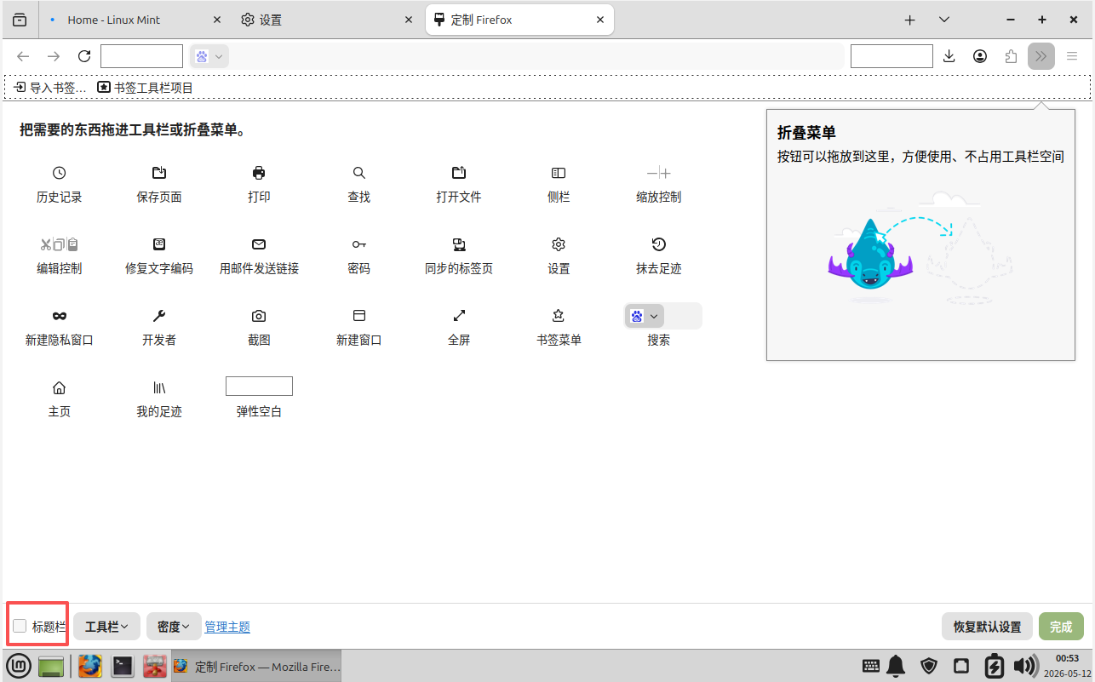Select the 侧栏 sidebar icon

(x=559, y=173)
